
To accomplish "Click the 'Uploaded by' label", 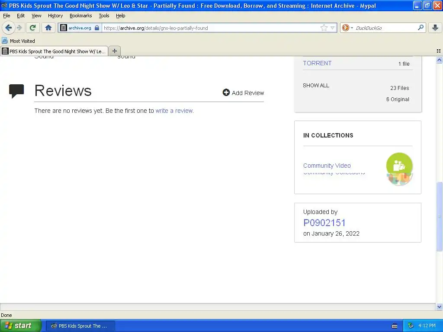I will tap(320, 212).
